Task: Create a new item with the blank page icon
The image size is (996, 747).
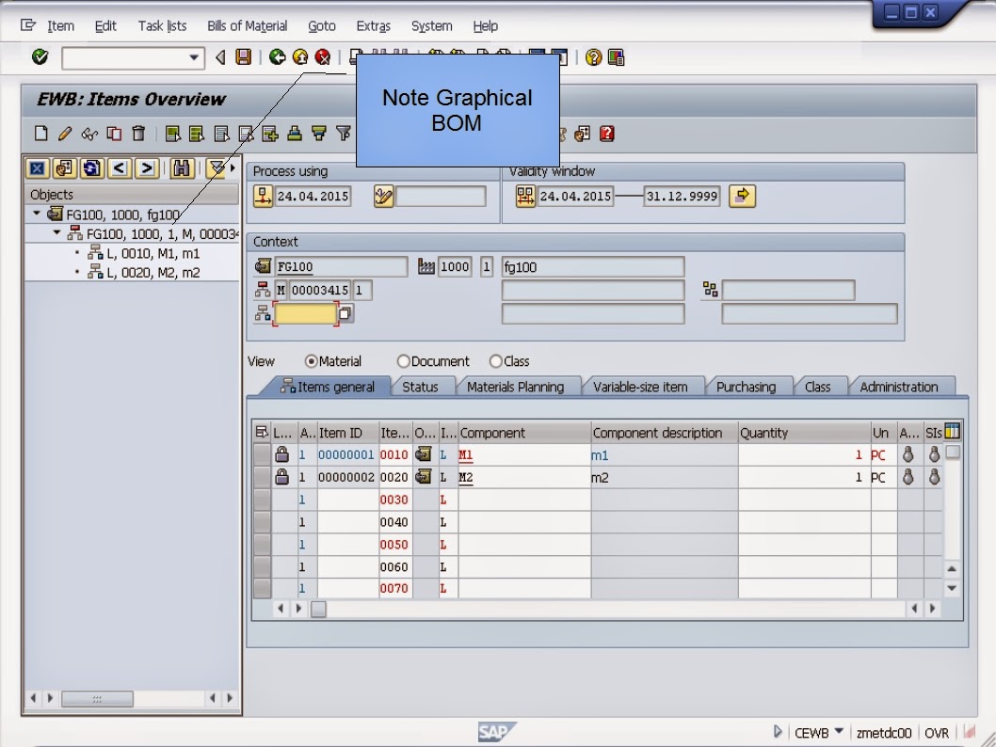Action: [x=40, y=133]
